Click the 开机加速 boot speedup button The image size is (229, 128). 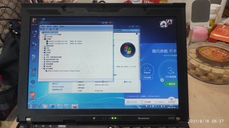(x=147, y=77)
